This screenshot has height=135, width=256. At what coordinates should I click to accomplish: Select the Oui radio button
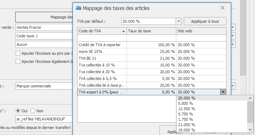point(18,111)
